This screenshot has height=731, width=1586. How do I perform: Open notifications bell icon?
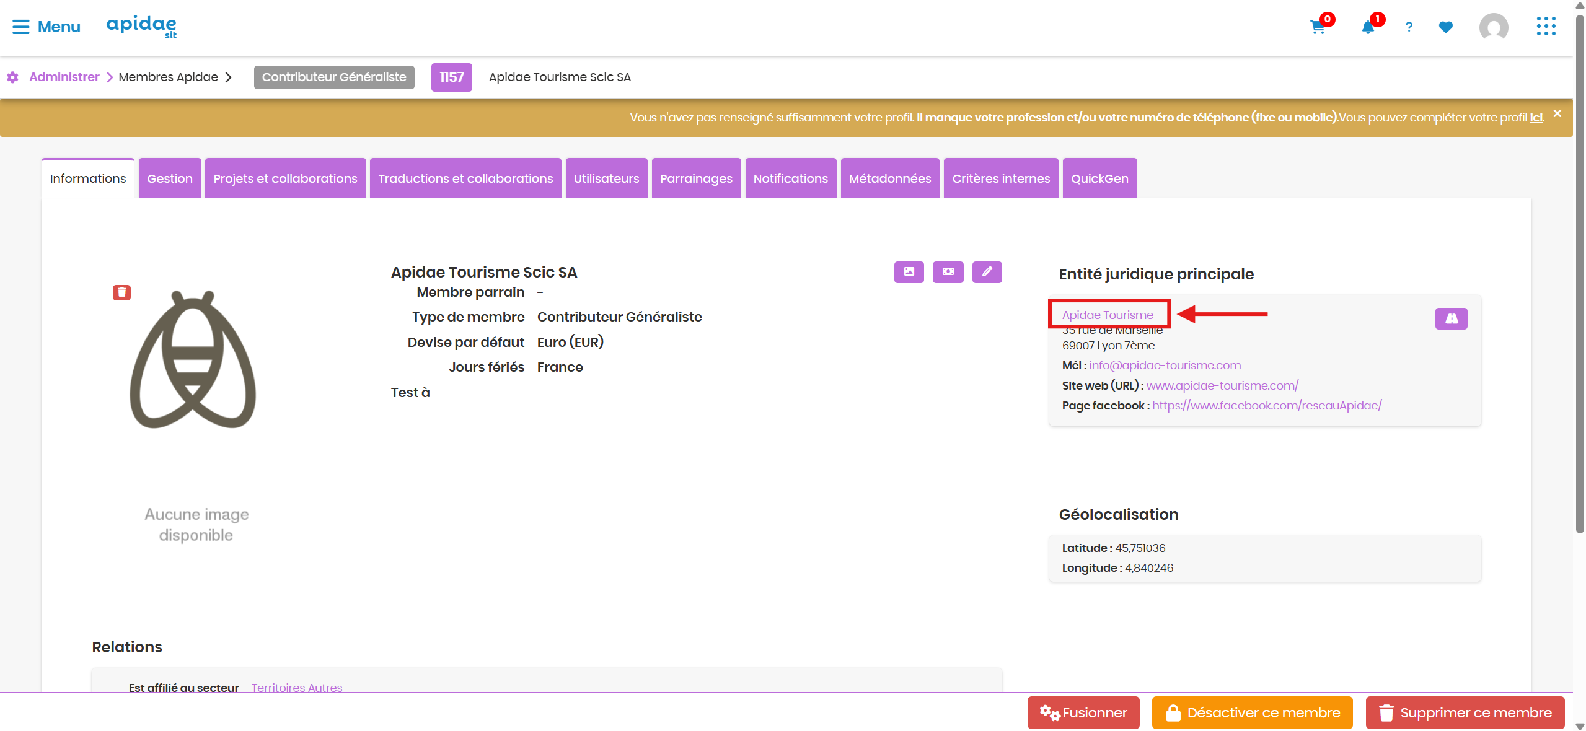pos(1367,27)
